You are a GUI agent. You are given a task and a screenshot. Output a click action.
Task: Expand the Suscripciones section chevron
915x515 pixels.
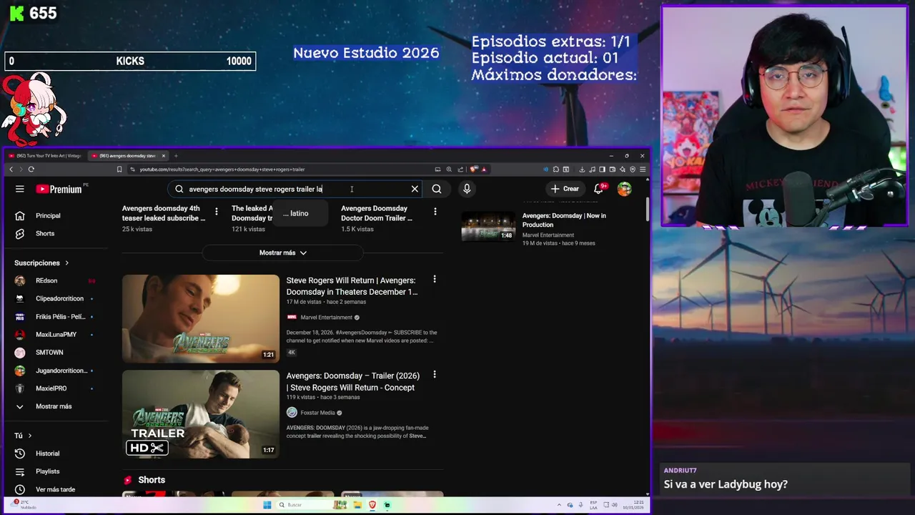tap(67, 263)
